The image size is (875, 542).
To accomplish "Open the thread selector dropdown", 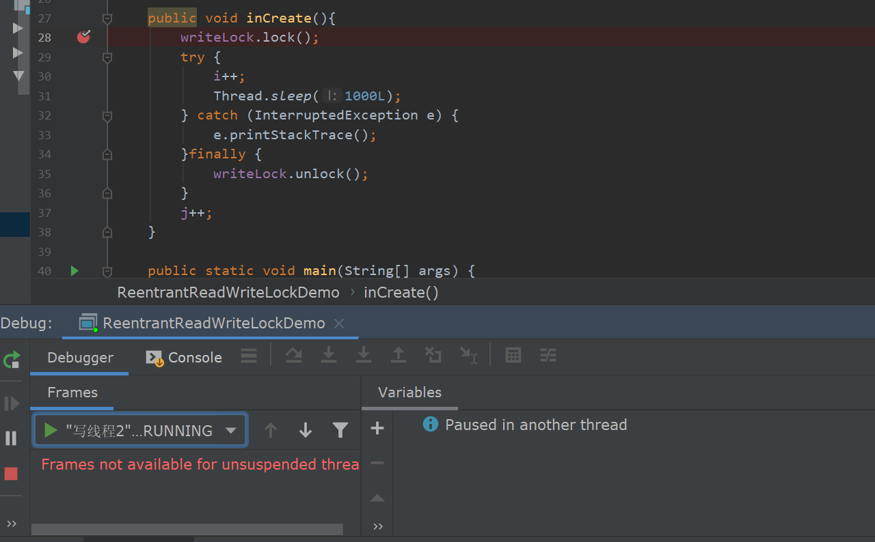I will (x=140, y=431).
